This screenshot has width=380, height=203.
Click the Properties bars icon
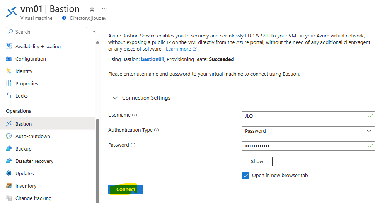pyautogui.click(x=9, y=83)
